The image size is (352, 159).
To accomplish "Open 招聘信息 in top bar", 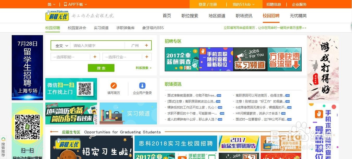I will coord(274,4).
